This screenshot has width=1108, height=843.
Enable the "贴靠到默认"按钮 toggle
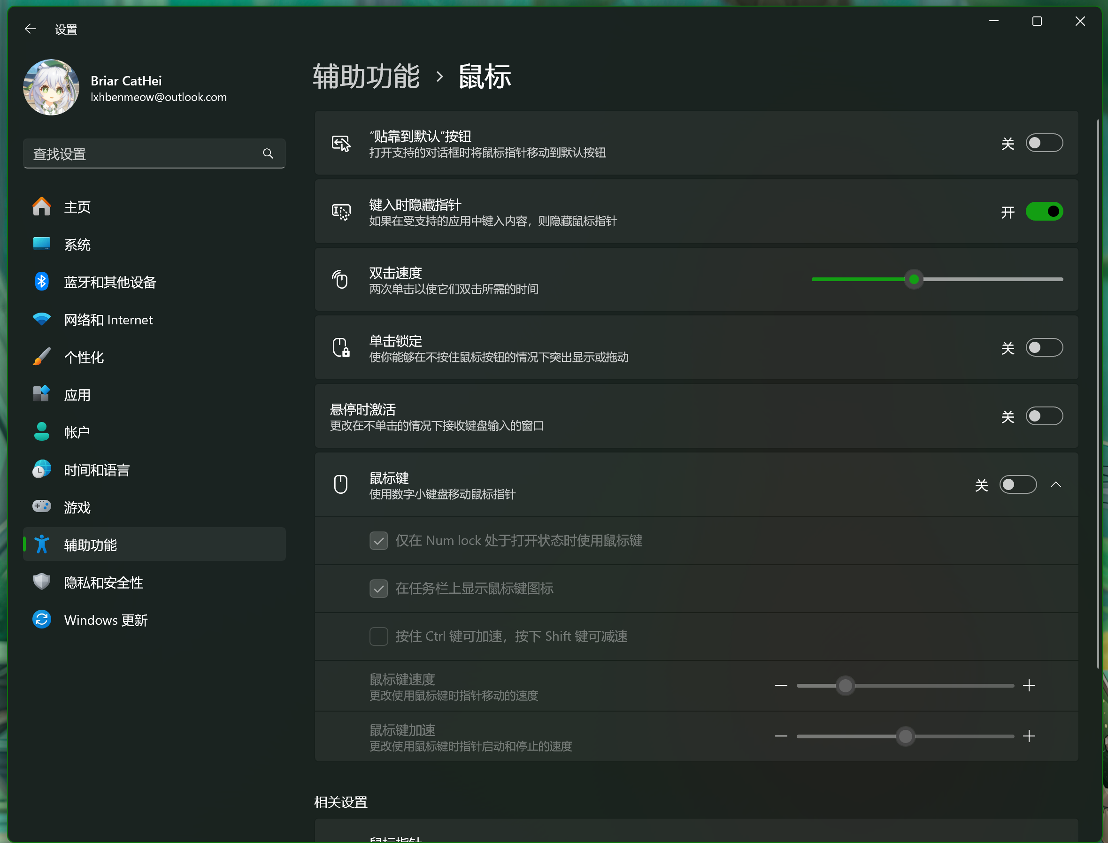[x=1044, y=143]
